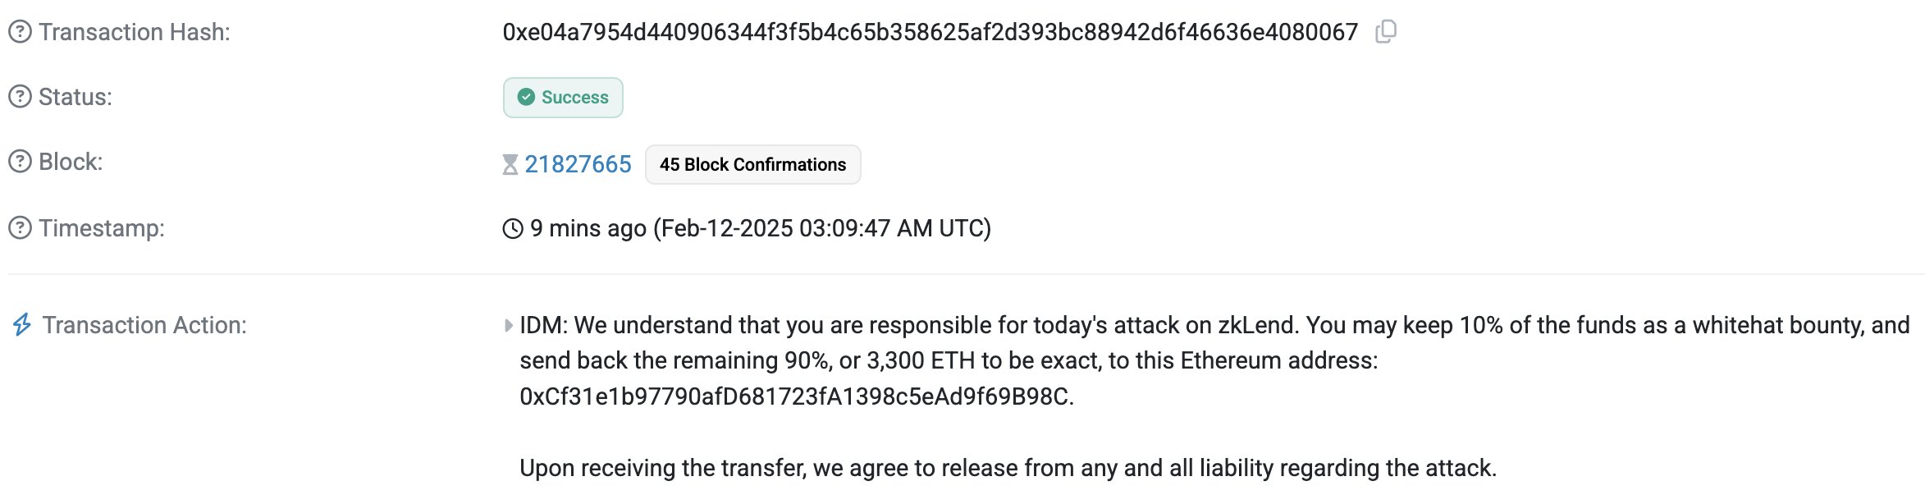Click the 45 Block Confirmations badge
Screen dimensions: 1925x504
pyautogui.click(x=752, y=164)
